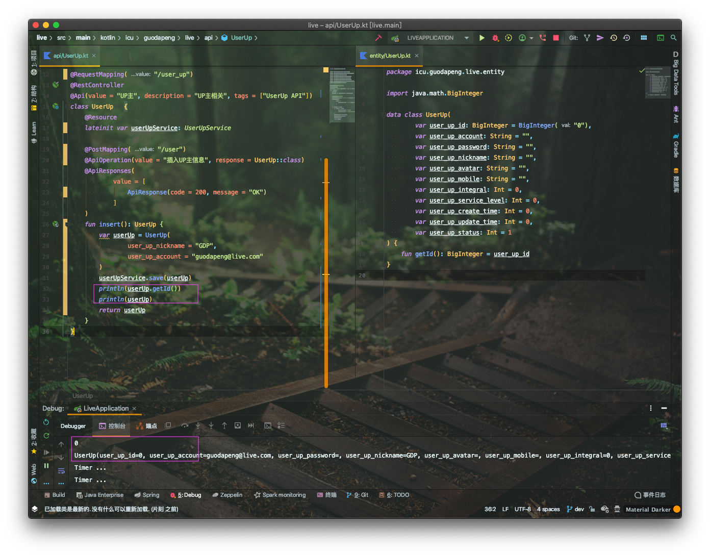The image size is (710, 556).
Task: Click the Build project hammer icon
Action: (378, 38)
